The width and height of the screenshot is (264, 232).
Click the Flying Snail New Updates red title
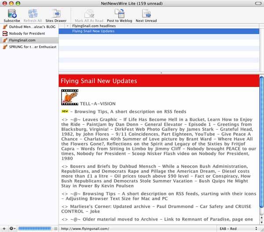click(99, 81)
